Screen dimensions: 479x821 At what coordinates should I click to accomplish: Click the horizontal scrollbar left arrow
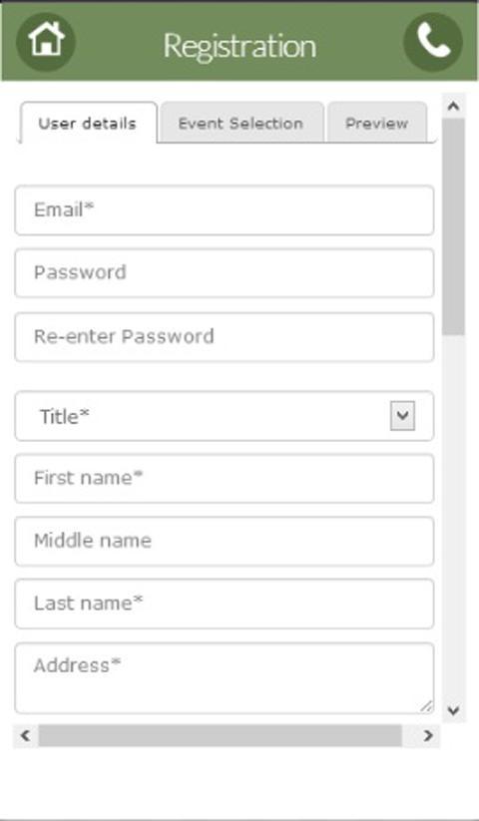pyautogui.click(x=25, y=735)
